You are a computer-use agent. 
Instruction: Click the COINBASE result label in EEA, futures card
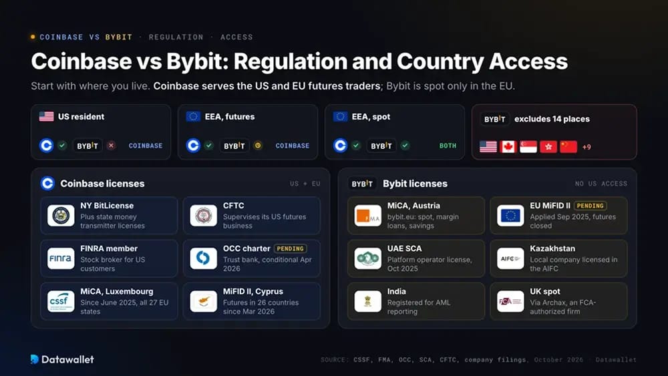click(293, 146)
